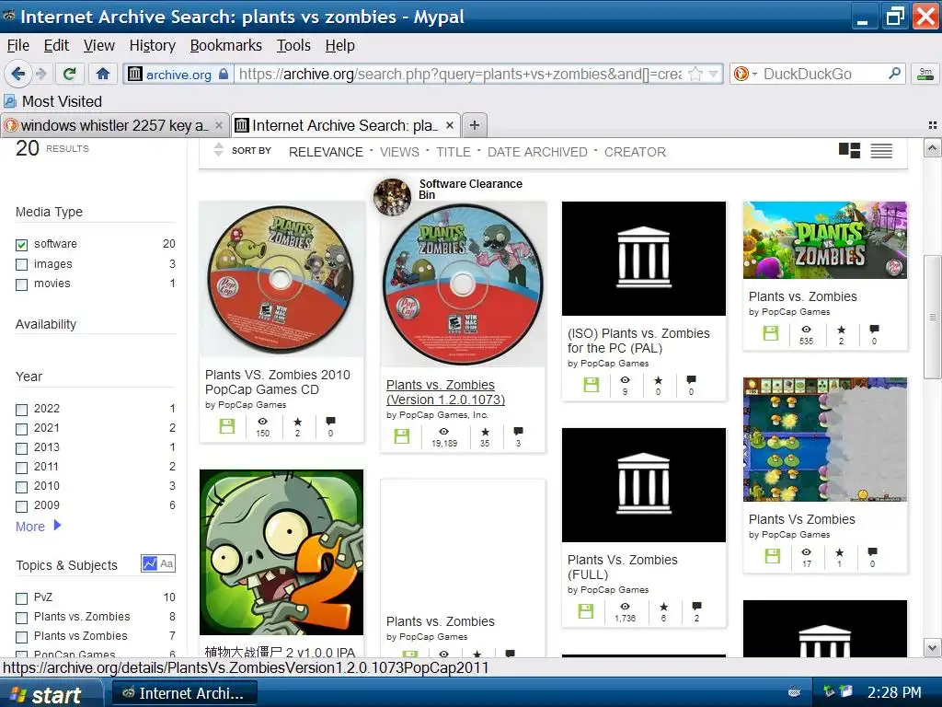Filter results by year 2022
The image size is (942, 707).
pos(22,410)
